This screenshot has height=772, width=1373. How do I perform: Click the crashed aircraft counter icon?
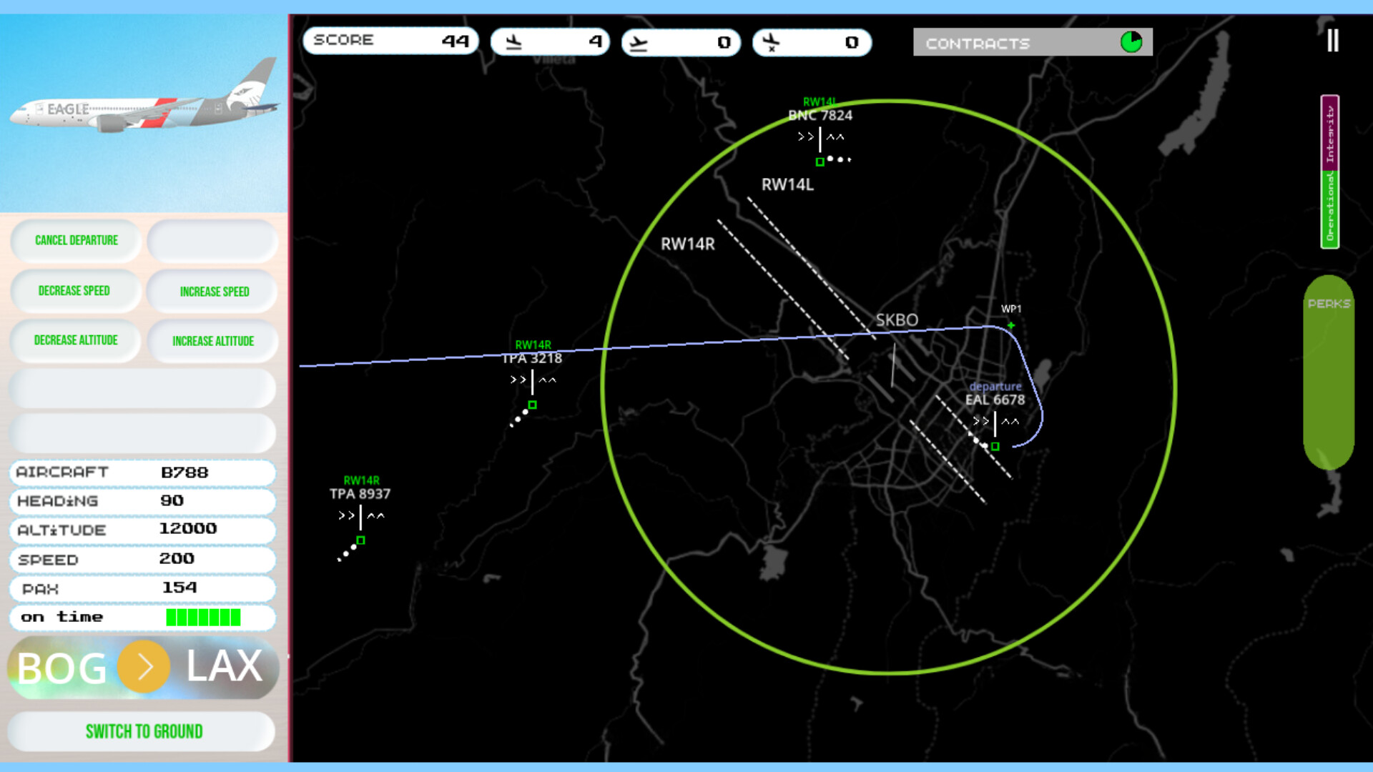click(x=770, y=42)
